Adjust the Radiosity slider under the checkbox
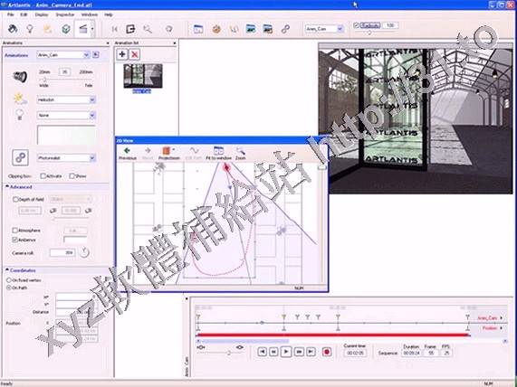The image size is (517, 387). [x=369, y=33]
